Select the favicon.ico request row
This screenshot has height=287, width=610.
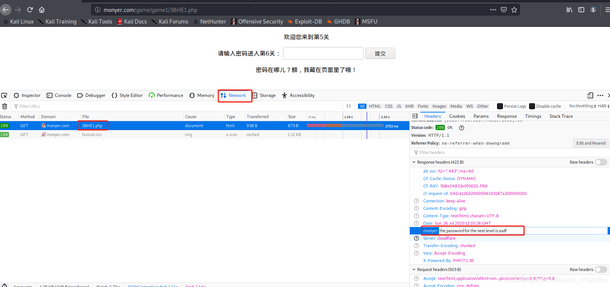point(204,135)
